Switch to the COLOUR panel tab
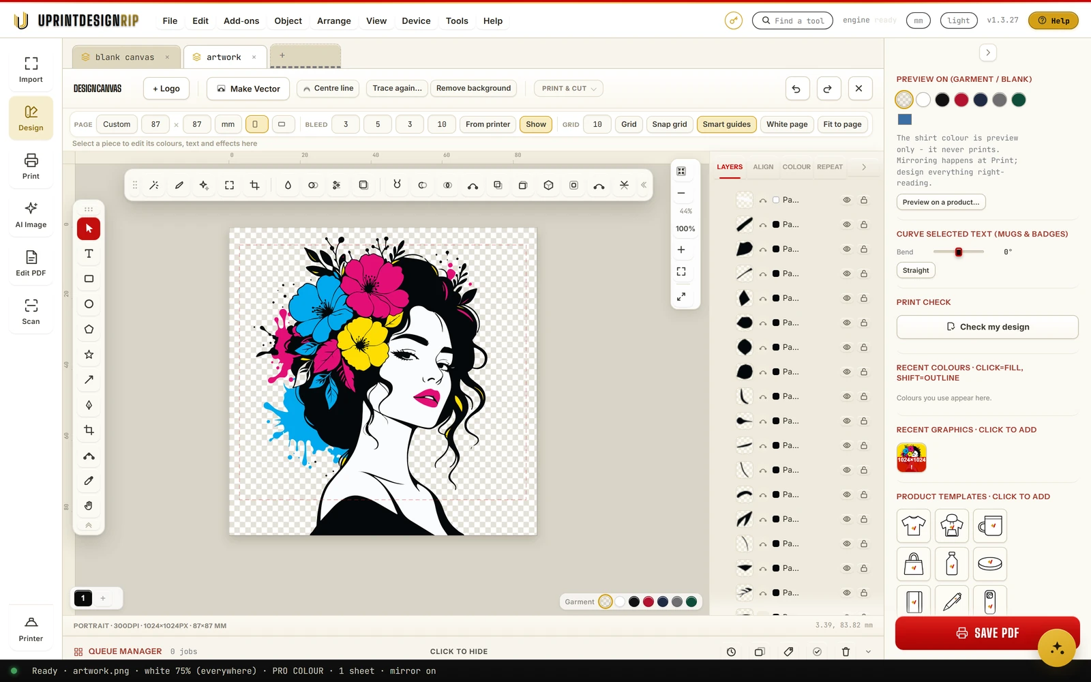The height and width of the screenshot is (682, 1091). [796, 167]
